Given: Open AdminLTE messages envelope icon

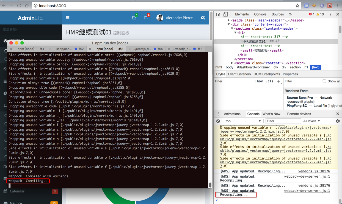Looking at the screenshot, I should (134, 18).
